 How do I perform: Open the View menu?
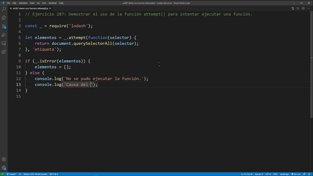click(32, 3)
